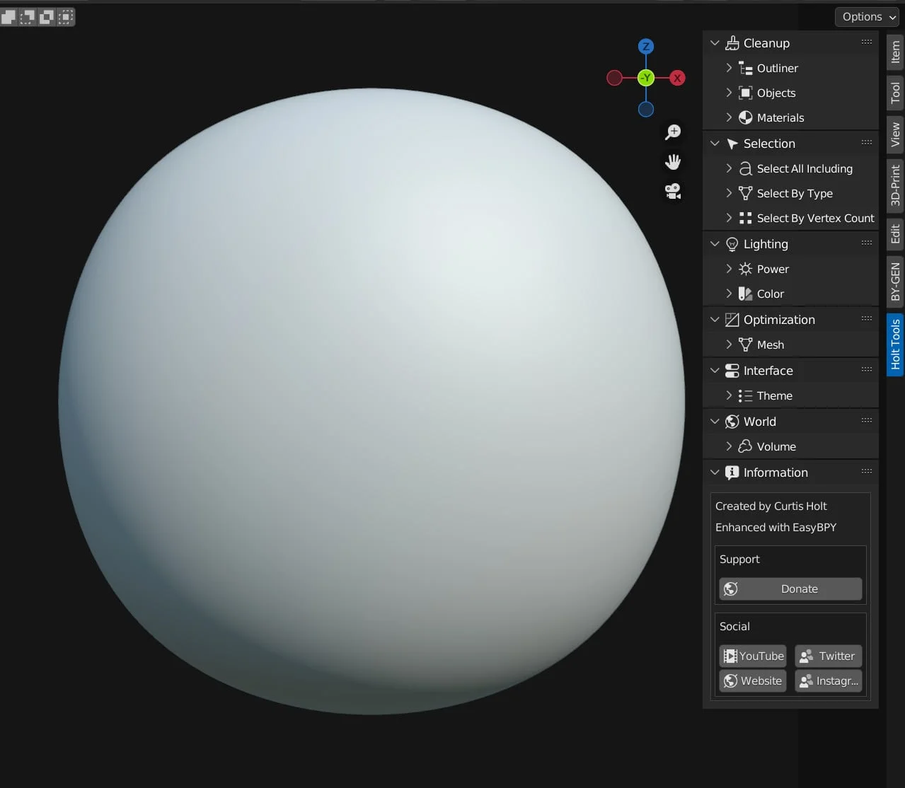905x788 pixels.
Task: Click the Materials sphere icon
Action: [x=745, y=117]
